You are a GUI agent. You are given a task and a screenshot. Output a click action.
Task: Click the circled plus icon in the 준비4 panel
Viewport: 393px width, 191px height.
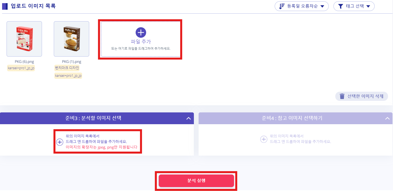click(x=264, y=139)
